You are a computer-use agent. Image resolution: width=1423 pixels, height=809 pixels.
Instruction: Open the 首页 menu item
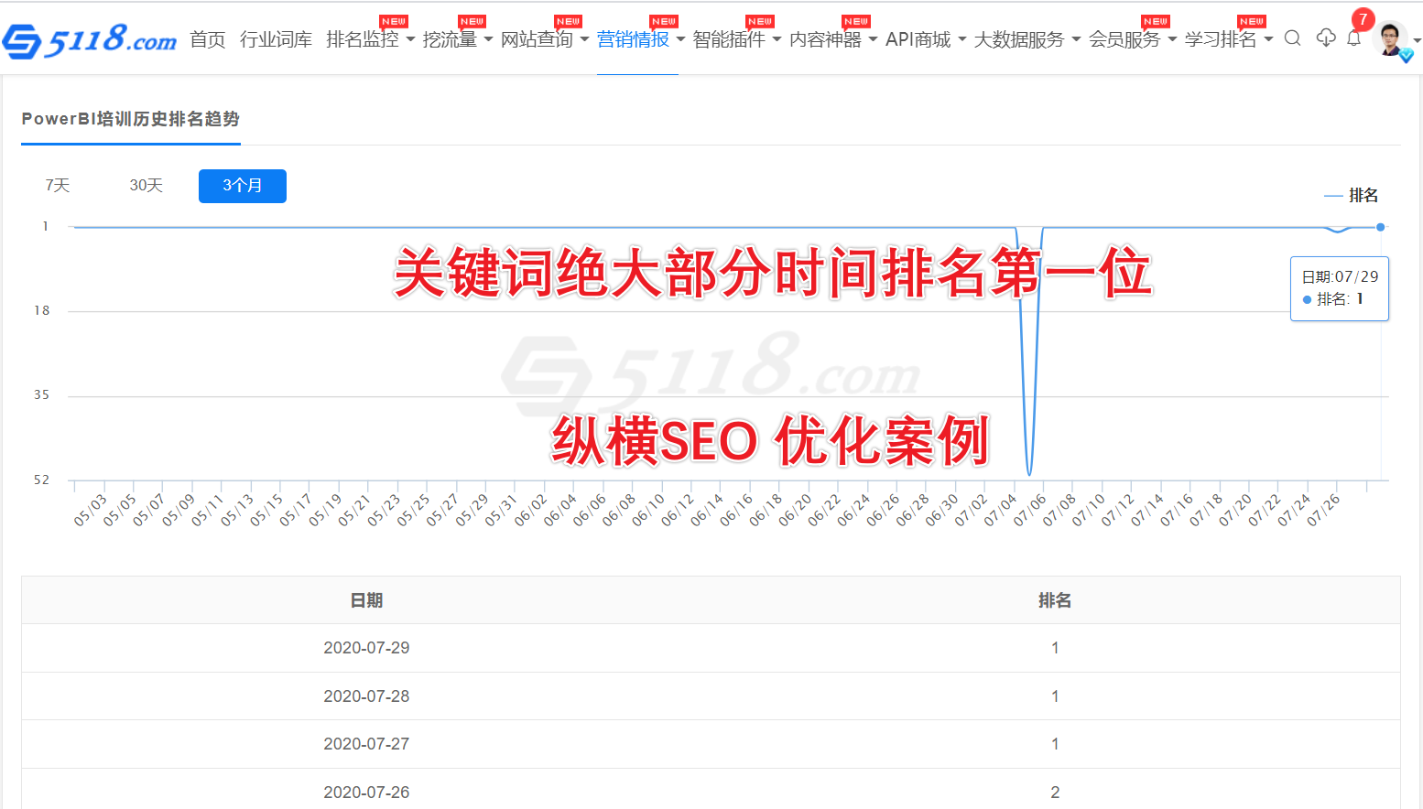[x=207, y=39]
